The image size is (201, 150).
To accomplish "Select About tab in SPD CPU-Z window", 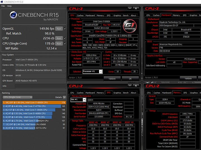I will (x=133, y=93).
